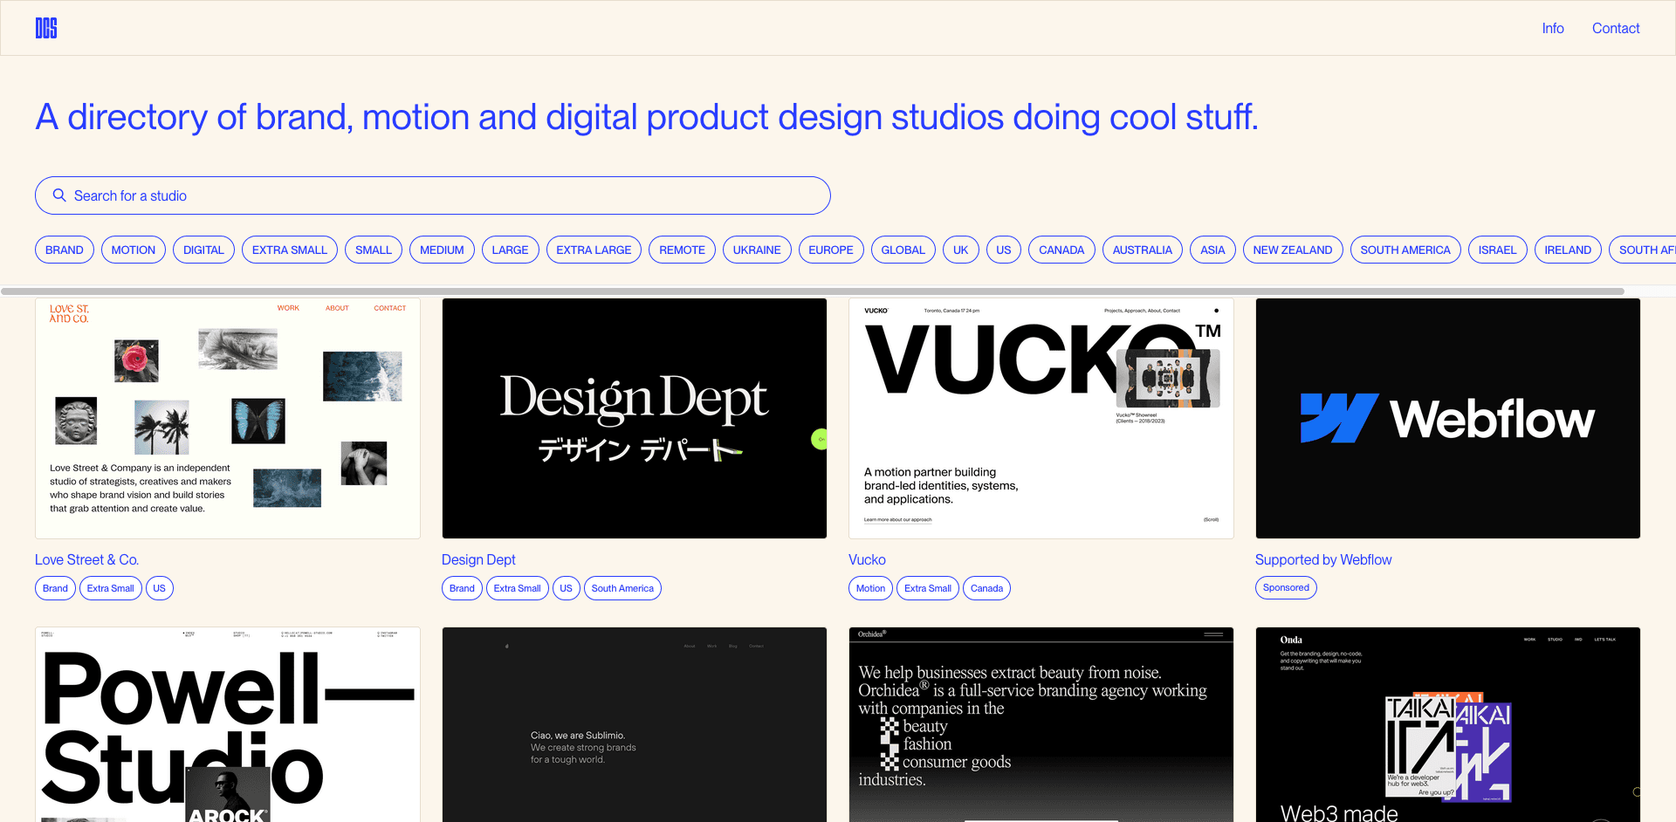Open the Supported by Webflow link

(1323, 559)
